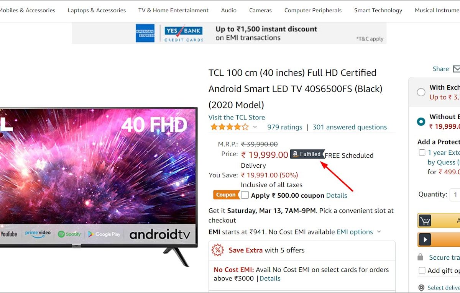
Task: Expand the star ratings dropdown arrow
Action: 255,127
